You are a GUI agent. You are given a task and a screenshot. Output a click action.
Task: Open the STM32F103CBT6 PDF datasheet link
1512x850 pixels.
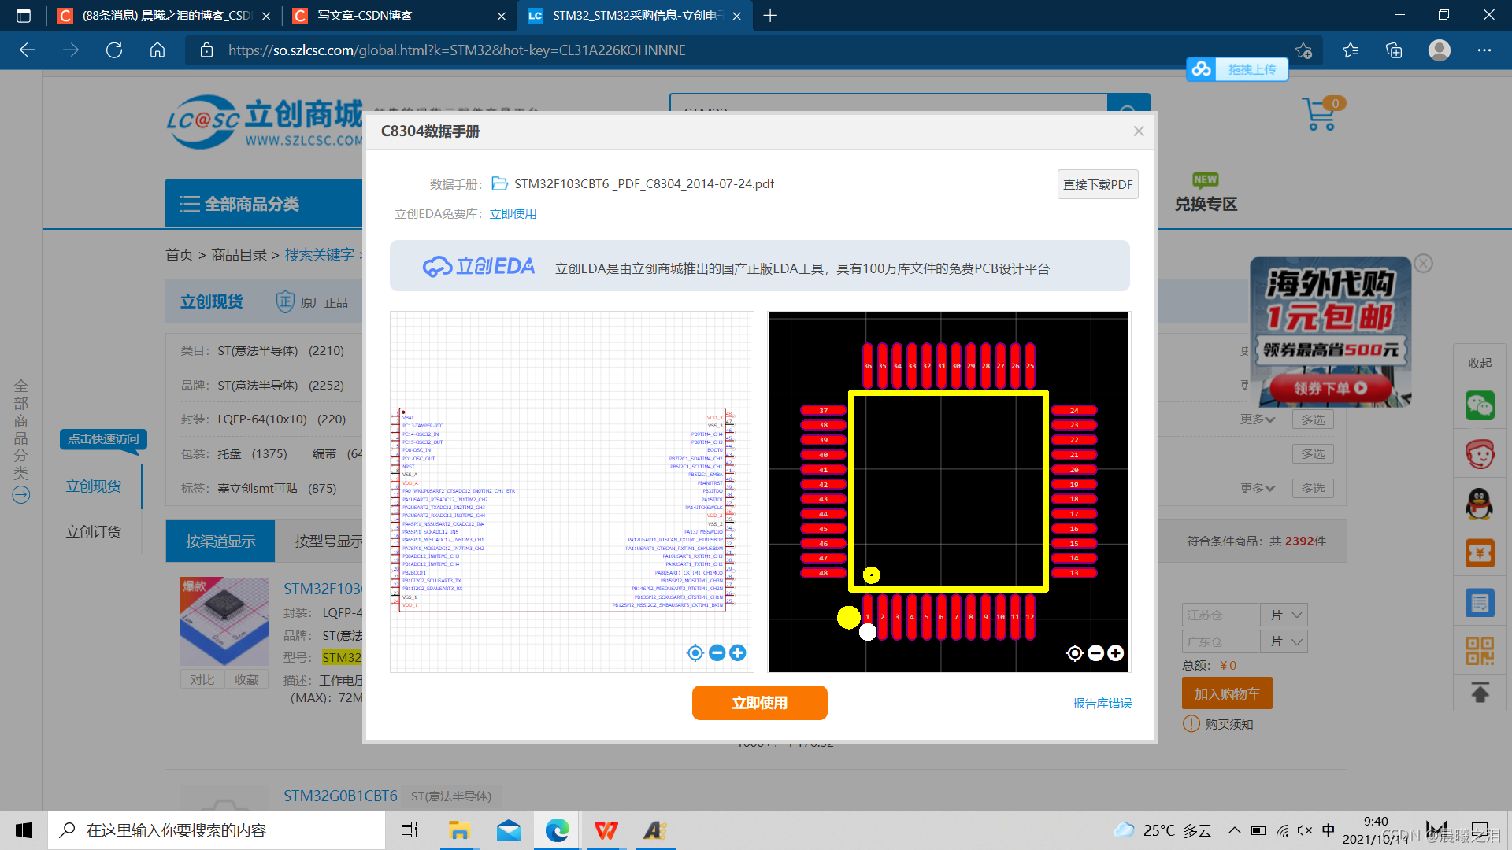pos(643,183)
